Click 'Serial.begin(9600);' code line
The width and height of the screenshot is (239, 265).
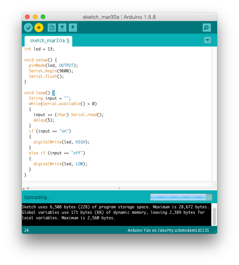(51, 71)
